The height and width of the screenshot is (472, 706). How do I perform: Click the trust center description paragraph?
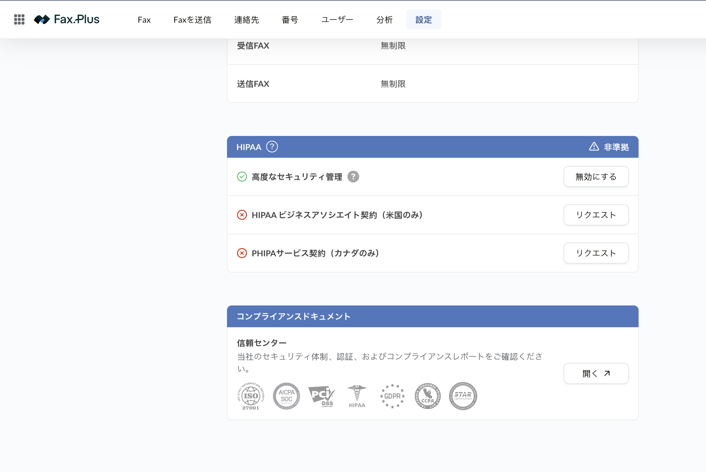390,363
